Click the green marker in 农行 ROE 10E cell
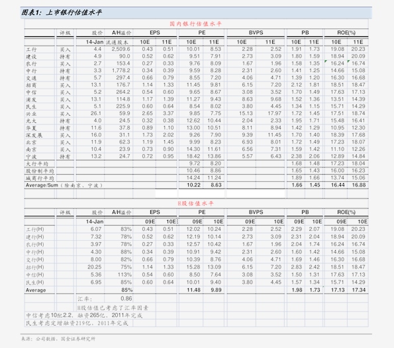Screen dimensions: 394x348 click(326, 62)
